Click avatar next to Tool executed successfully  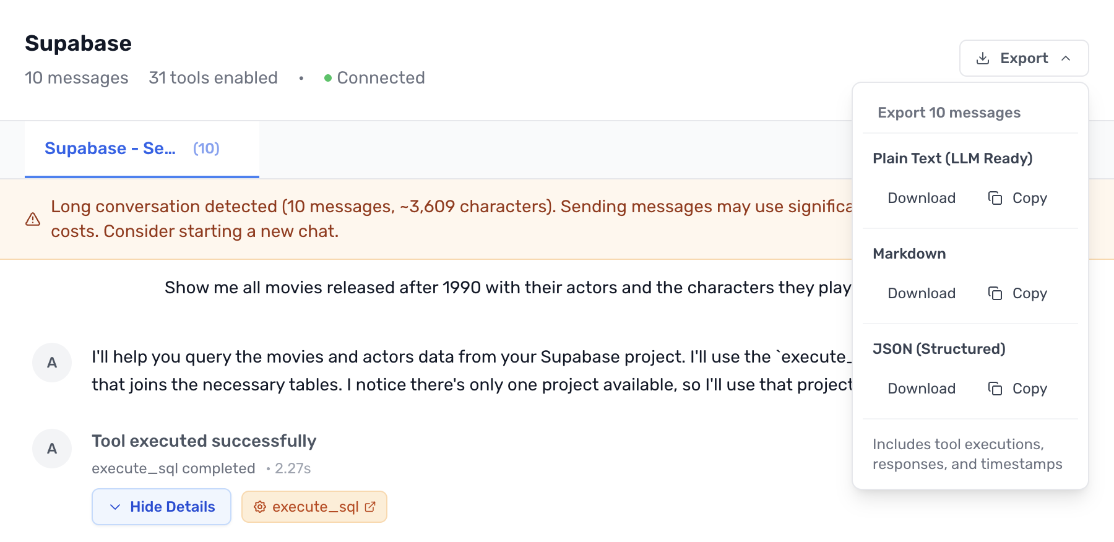click(x=52, y=449)
